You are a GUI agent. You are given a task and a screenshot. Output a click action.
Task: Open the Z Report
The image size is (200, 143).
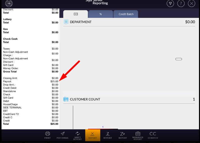coord(108,135)
